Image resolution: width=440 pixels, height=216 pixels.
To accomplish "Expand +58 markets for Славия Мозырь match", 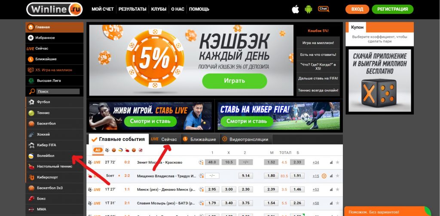I will (316, 203).
